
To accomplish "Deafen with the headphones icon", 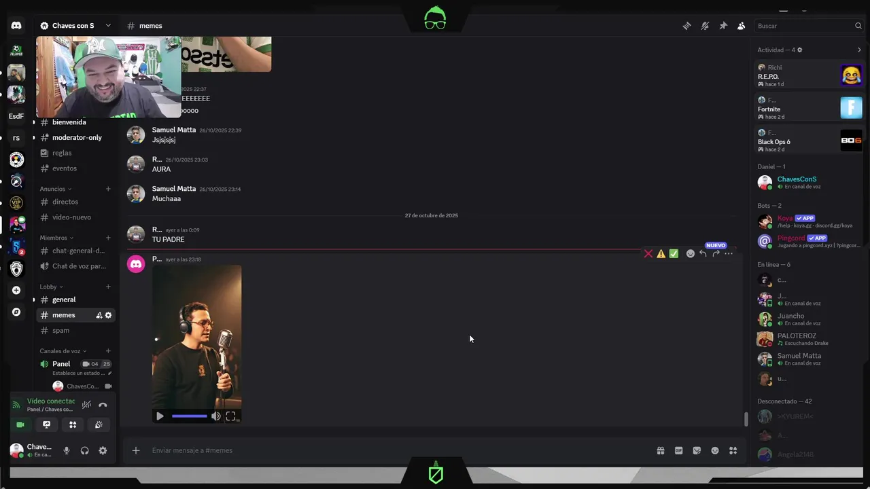I will click(x=84, y=450).
